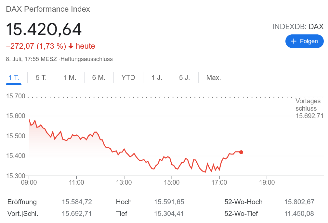Click the Eröffnung value 15.584,72
The width and height of the screenshot is (328, 223).
point(77,202)
